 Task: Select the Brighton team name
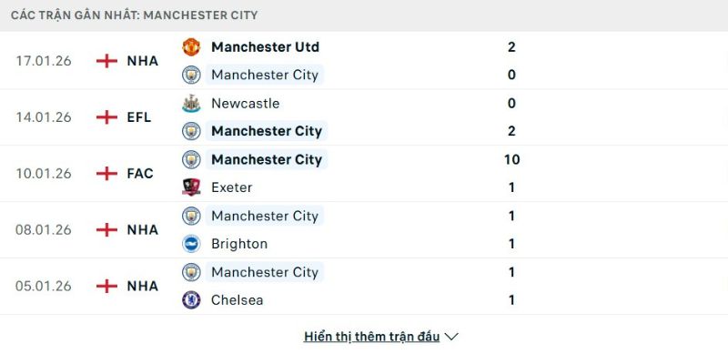[x=239, y=244]
